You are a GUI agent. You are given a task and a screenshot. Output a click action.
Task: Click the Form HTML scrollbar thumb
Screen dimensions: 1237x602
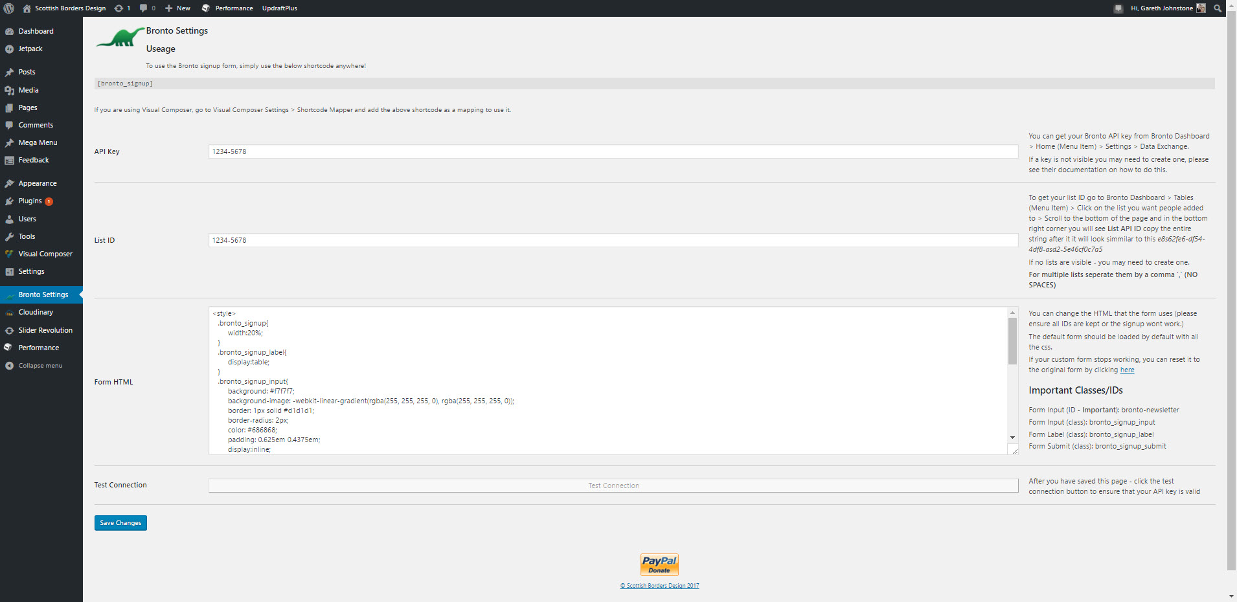coord(1012,341)
